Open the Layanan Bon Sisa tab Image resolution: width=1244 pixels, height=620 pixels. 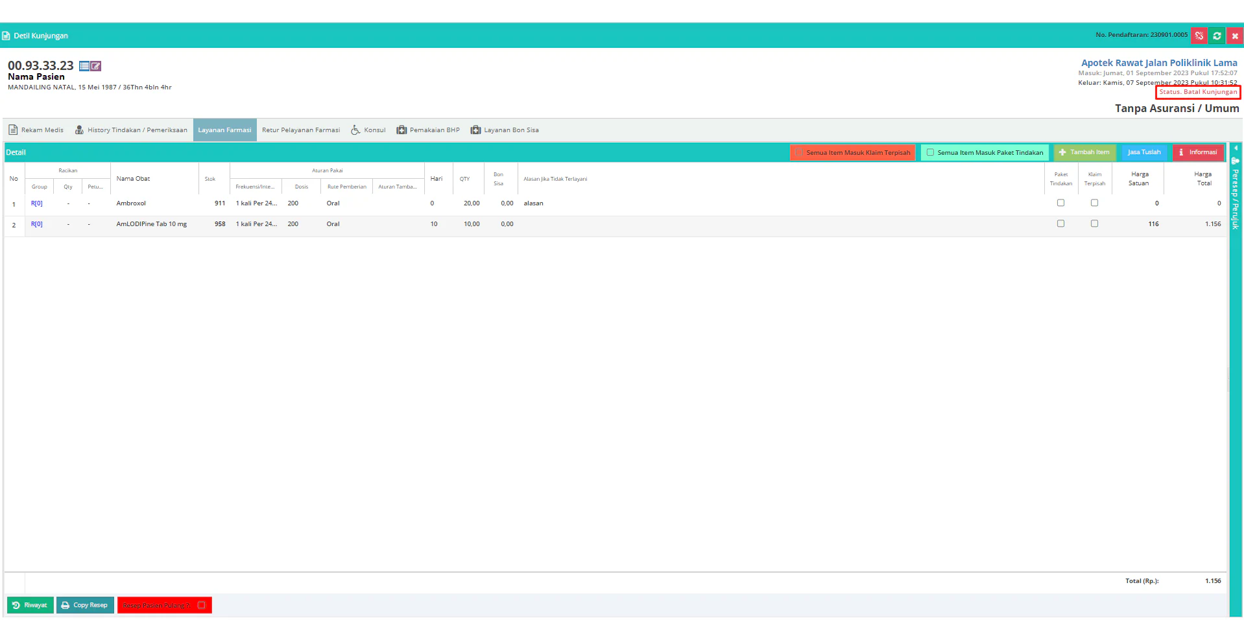505,130
